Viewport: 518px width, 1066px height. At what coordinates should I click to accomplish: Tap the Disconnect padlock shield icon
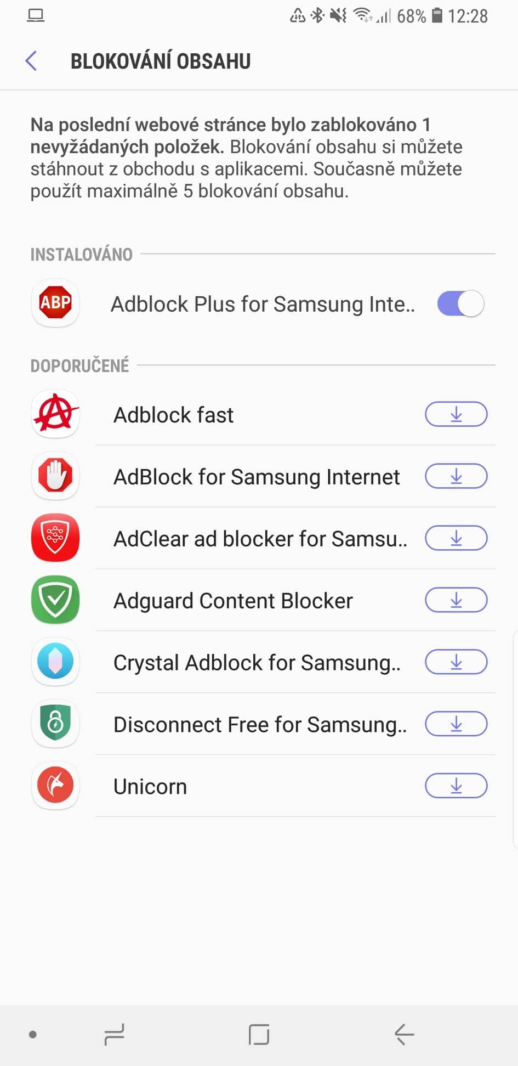pyautogui.click(x=55, y=724)
